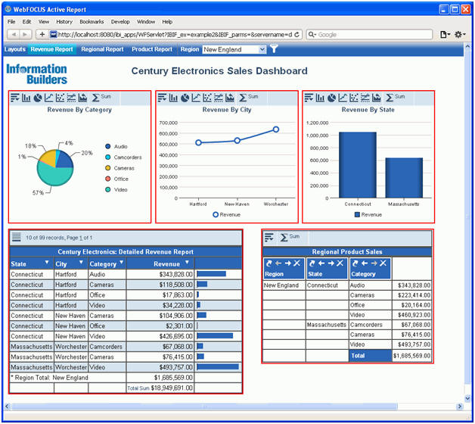The image size is (475, 424).
Task: Switch Revenue By State to line chart
Action: pos(343,98)
